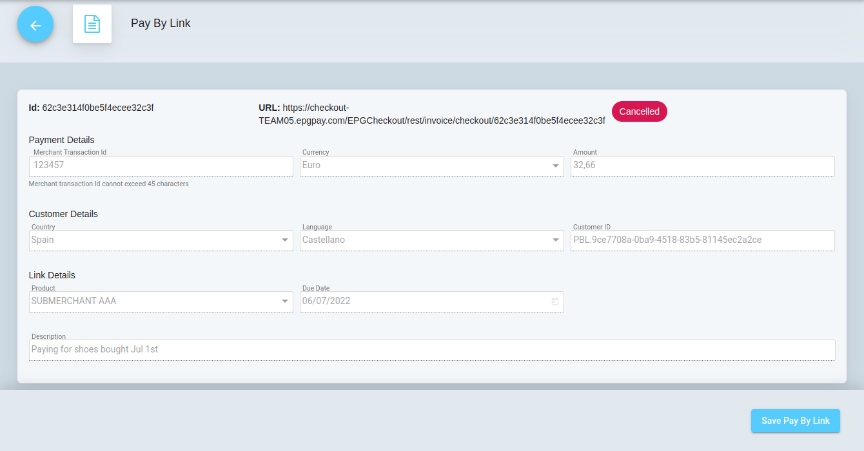Image resolution: width=864 pixels, height=451 pixels.
Task: Select the Amount input field
Action: (x=702, y=166)
